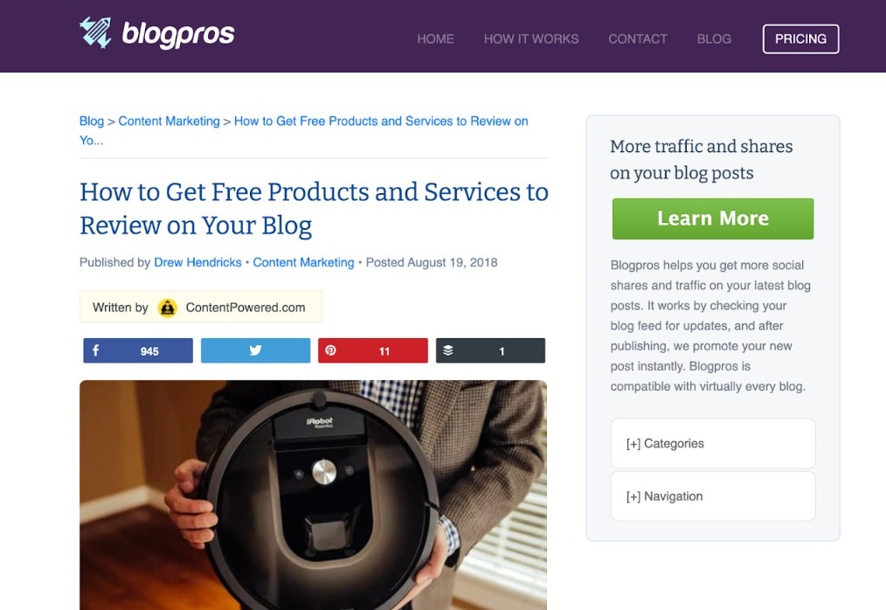Viewport: 886px width, 610px height.
Task: Click the ContentPowered.com yellow avatar icon
Action: (x=167, y=308)
